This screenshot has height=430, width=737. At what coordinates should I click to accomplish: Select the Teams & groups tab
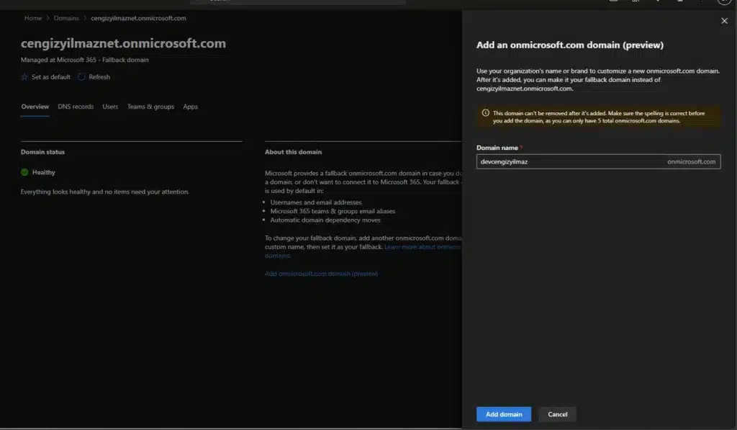(x=150, y=107)
